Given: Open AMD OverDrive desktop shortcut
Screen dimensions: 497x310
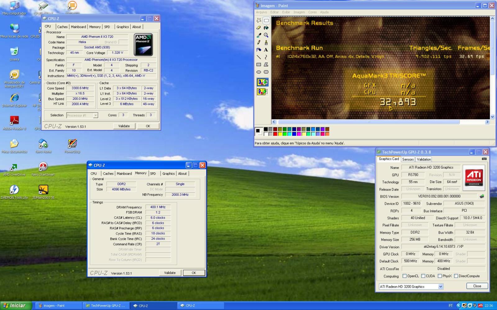Looking at the screenshot, I should click(14, 169).
